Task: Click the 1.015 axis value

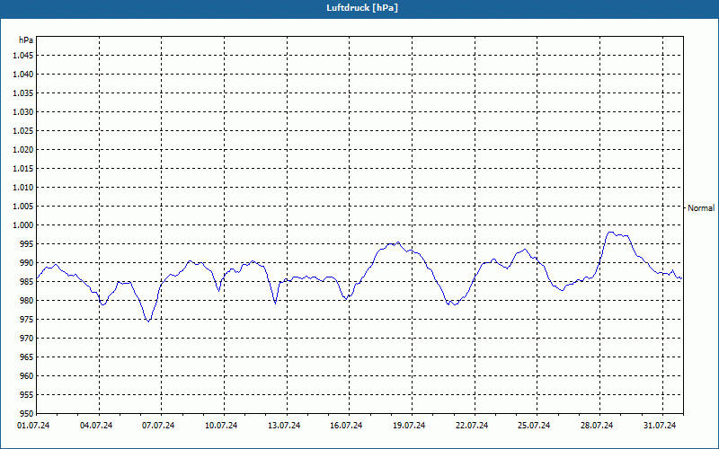Action: (x=23, y=169)
